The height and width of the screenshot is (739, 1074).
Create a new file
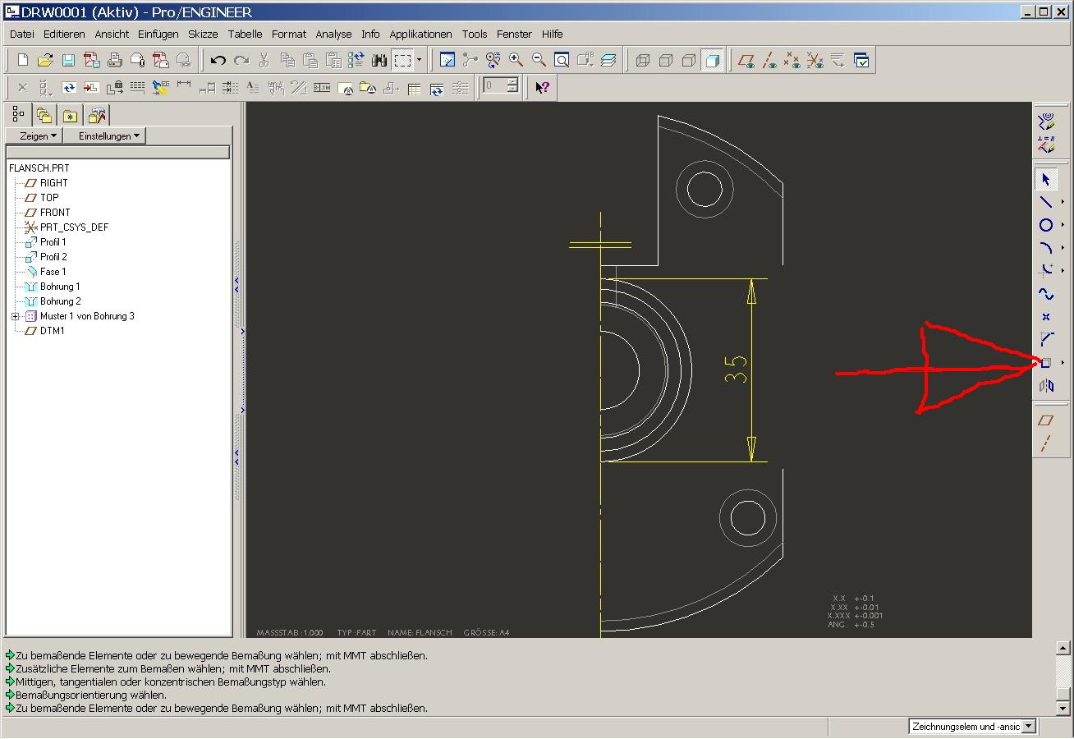[x=23, y=60]
